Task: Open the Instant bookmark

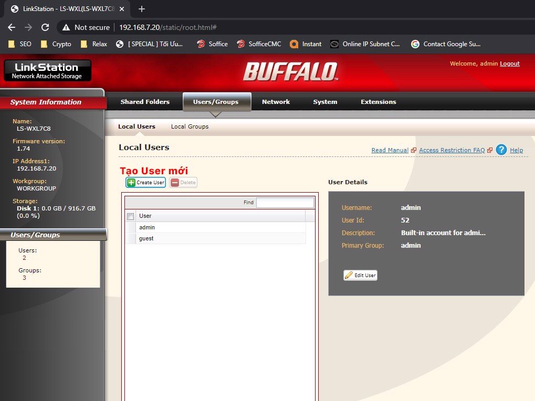Action: click(306, 44)
